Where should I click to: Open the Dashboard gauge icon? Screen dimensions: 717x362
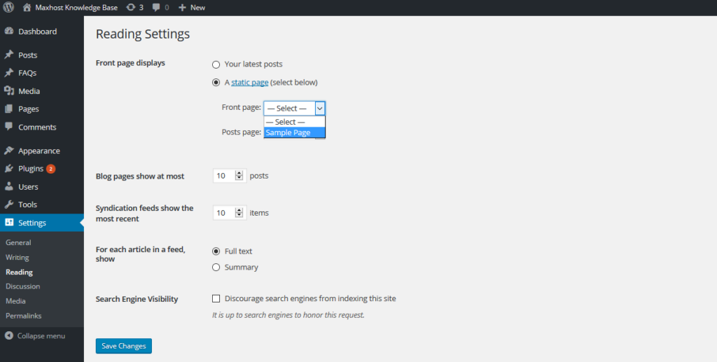pos(9,32)
